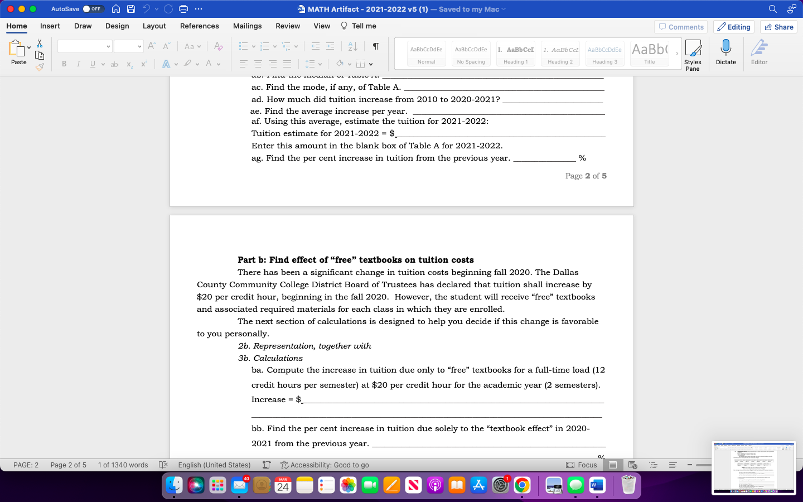Open the Styles Pane
This screenshot has width=803, height=502.
tap(693, 53)
